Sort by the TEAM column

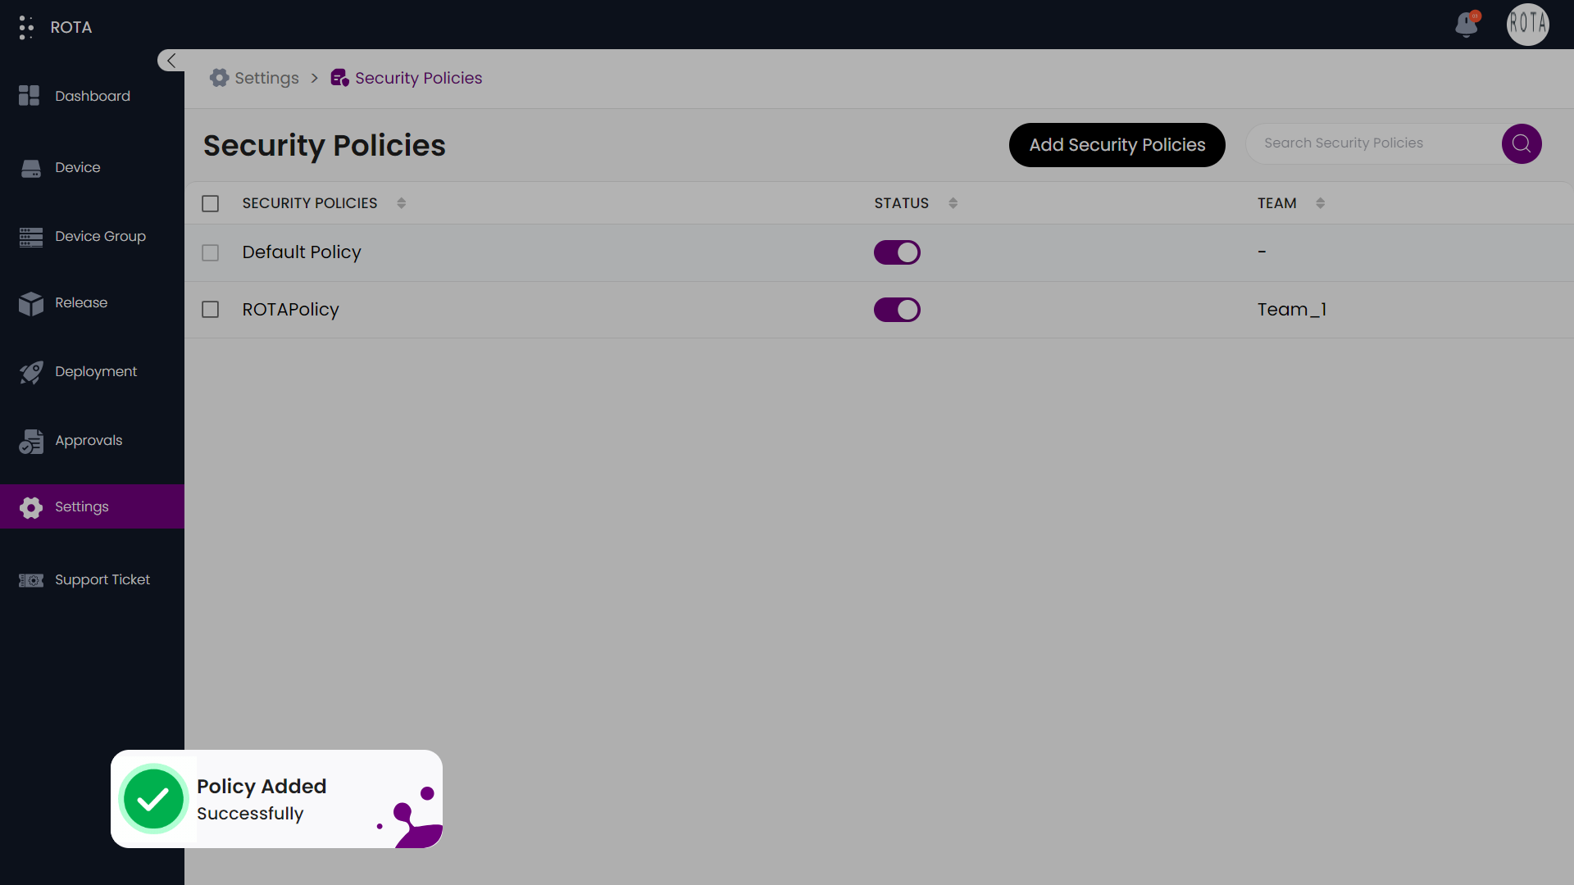click(x=1321, y=203)
